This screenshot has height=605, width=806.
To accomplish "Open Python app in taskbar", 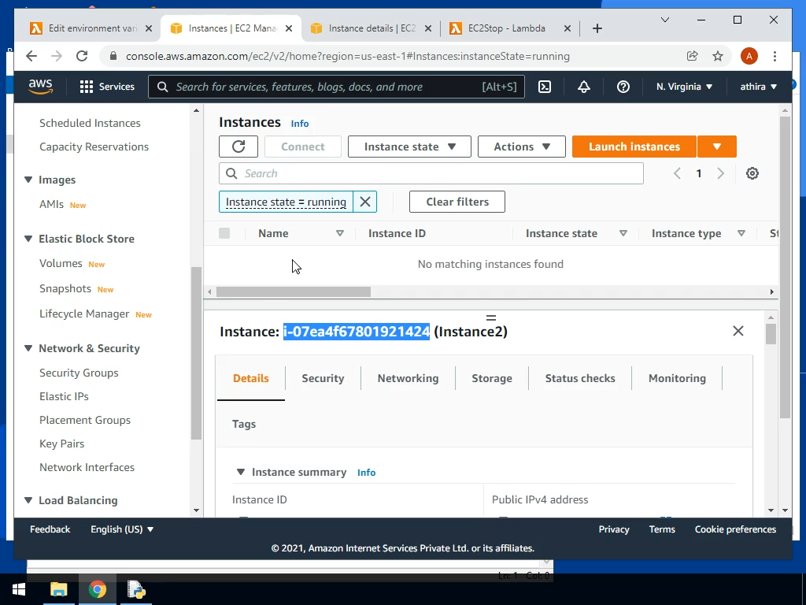I will 136,589.
